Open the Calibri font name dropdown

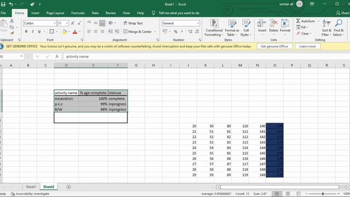coord(55,23)
